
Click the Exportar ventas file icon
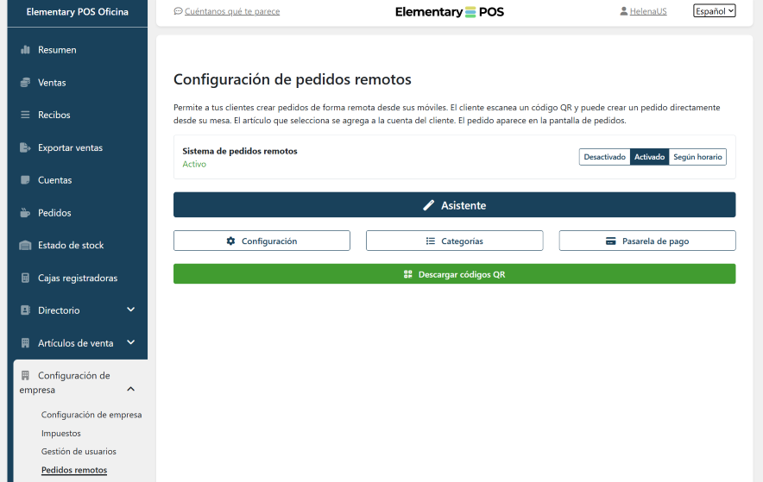[x=25, y=147]
